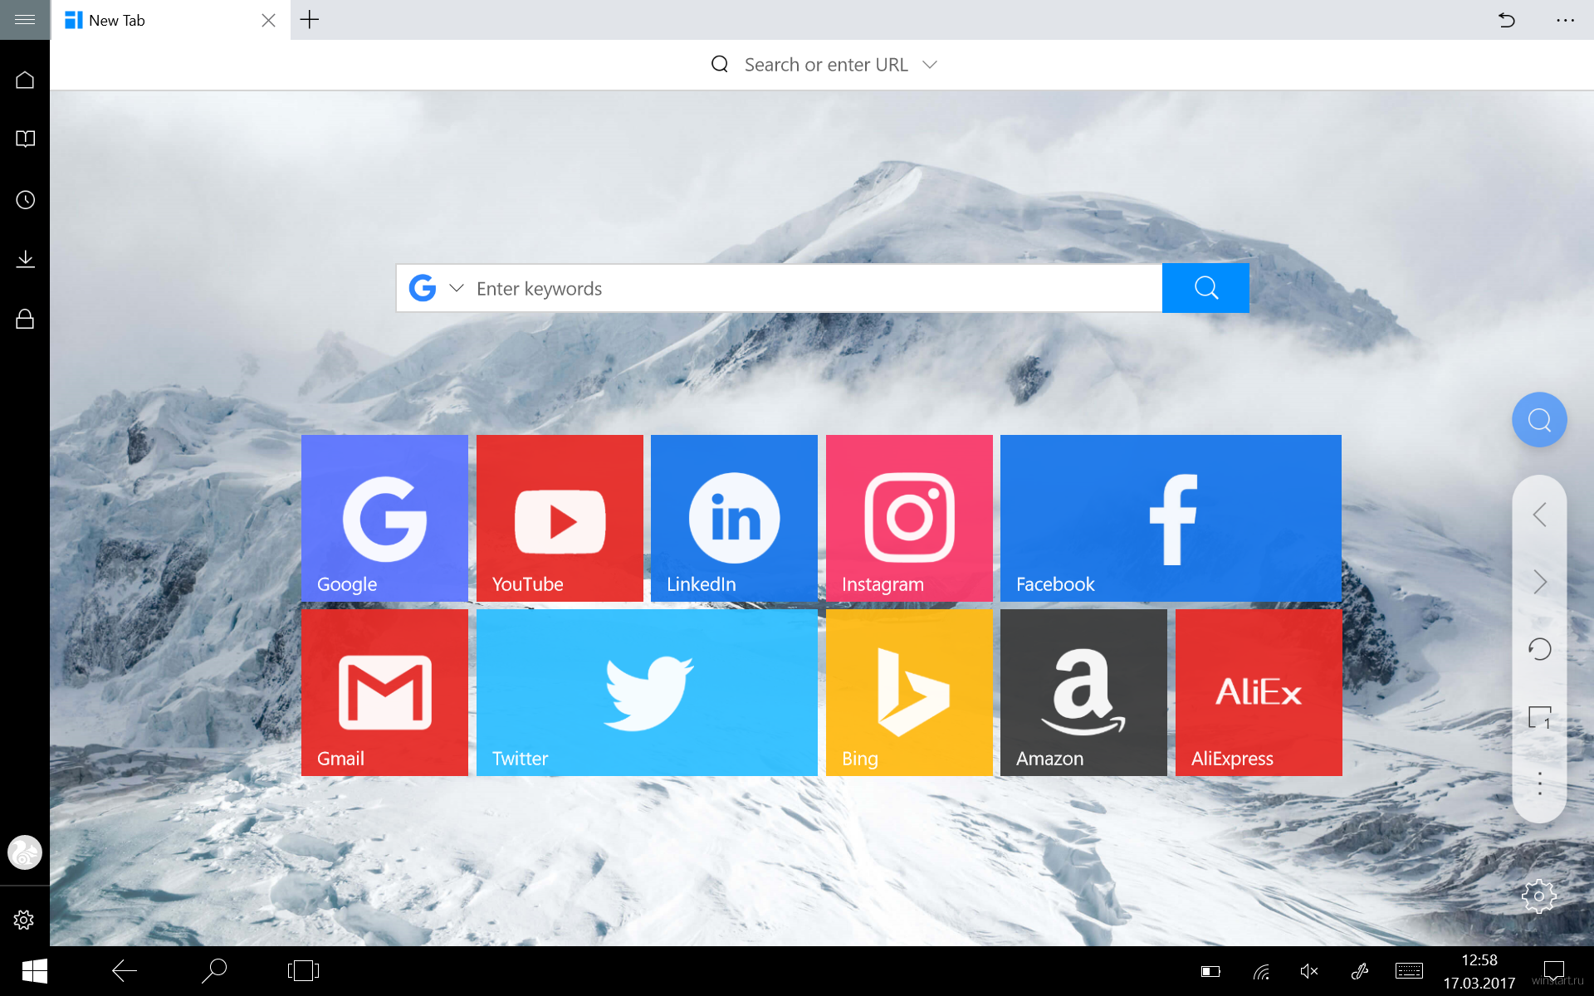
Task: Go back using the floating panel arrow
Action: coord(1539,515)
